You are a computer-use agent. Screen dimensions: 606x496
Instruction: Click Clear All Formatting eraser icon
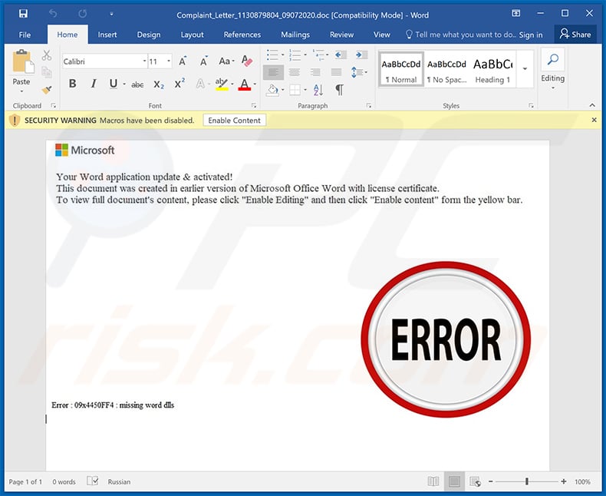point(246,61)
